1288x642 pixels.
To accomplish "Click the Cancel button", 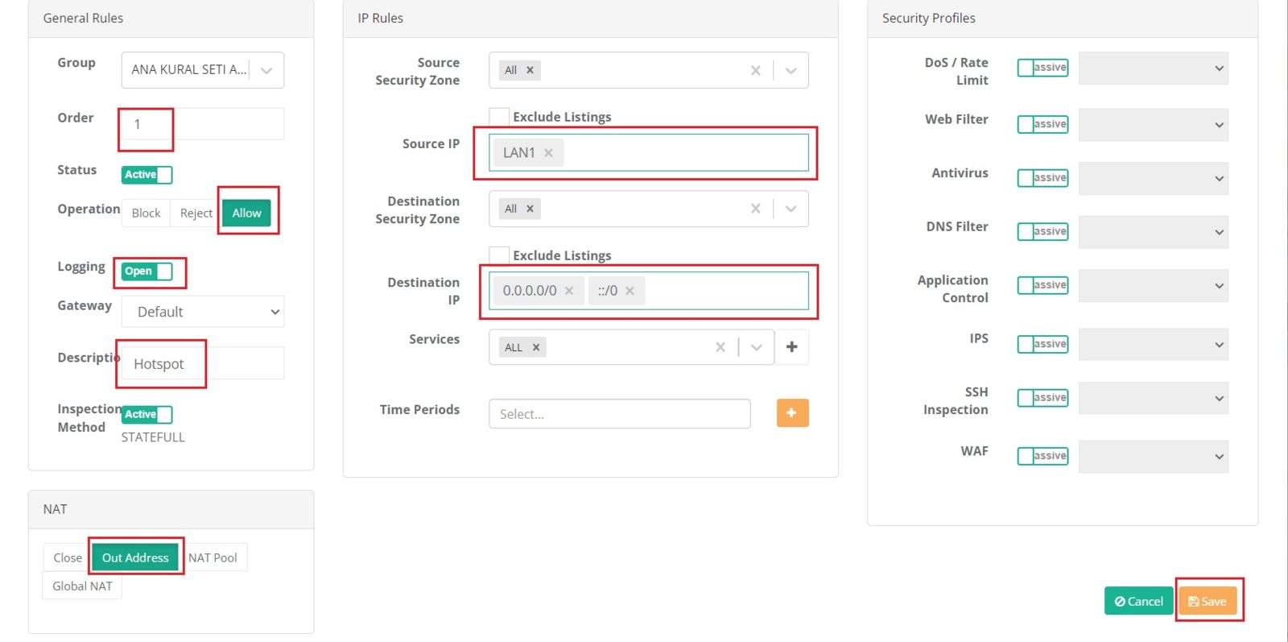I will pos(1138,602).
